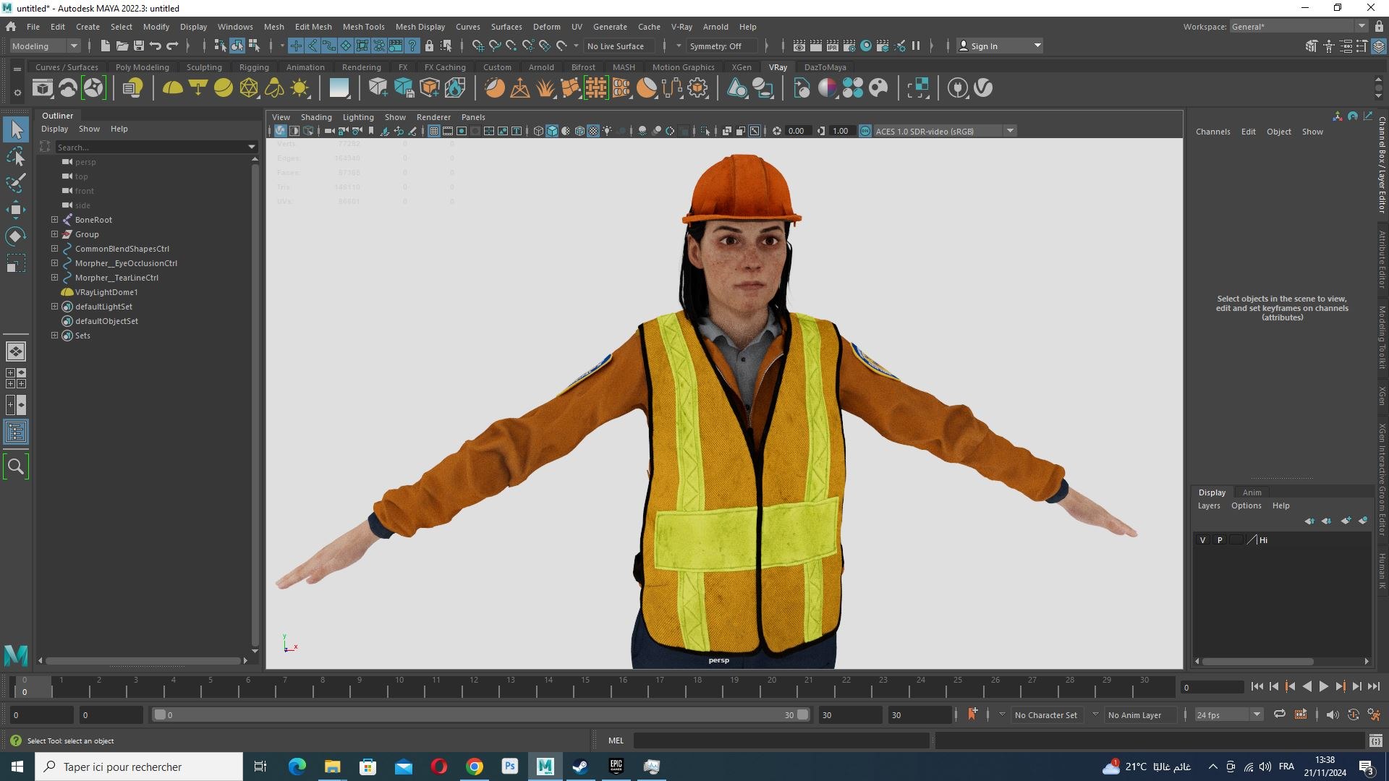
Task: Toggle timeline sound mute speaker
Action: coord(1332,714)
